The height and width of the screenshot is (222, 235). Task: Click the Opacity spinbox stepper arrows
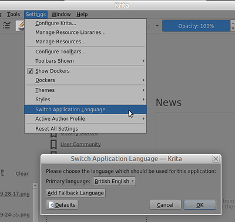[233, 26]
